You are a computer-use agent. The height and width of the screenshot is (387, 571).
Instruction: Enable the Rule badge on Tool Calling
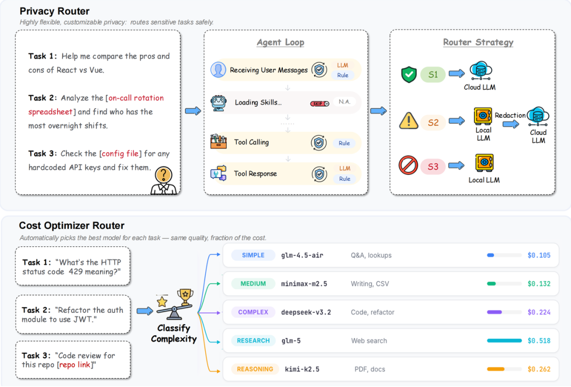pos(343,143)
